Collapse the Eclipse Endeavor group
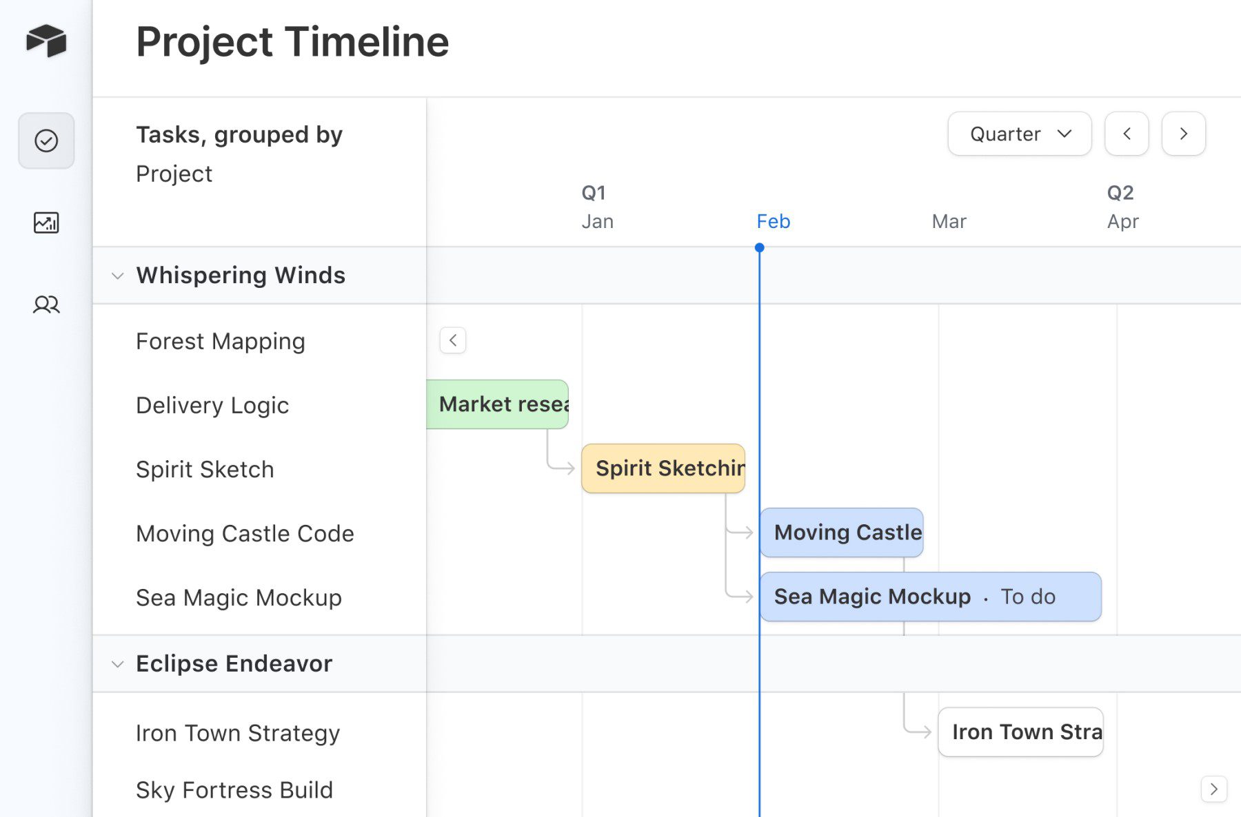The height and width of the screenshot is (817, 1241). [117, 663]
